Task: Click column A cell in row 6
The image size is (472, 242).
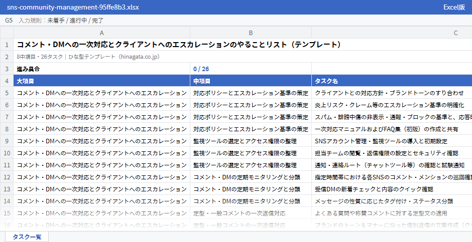Action: [102, 105]
